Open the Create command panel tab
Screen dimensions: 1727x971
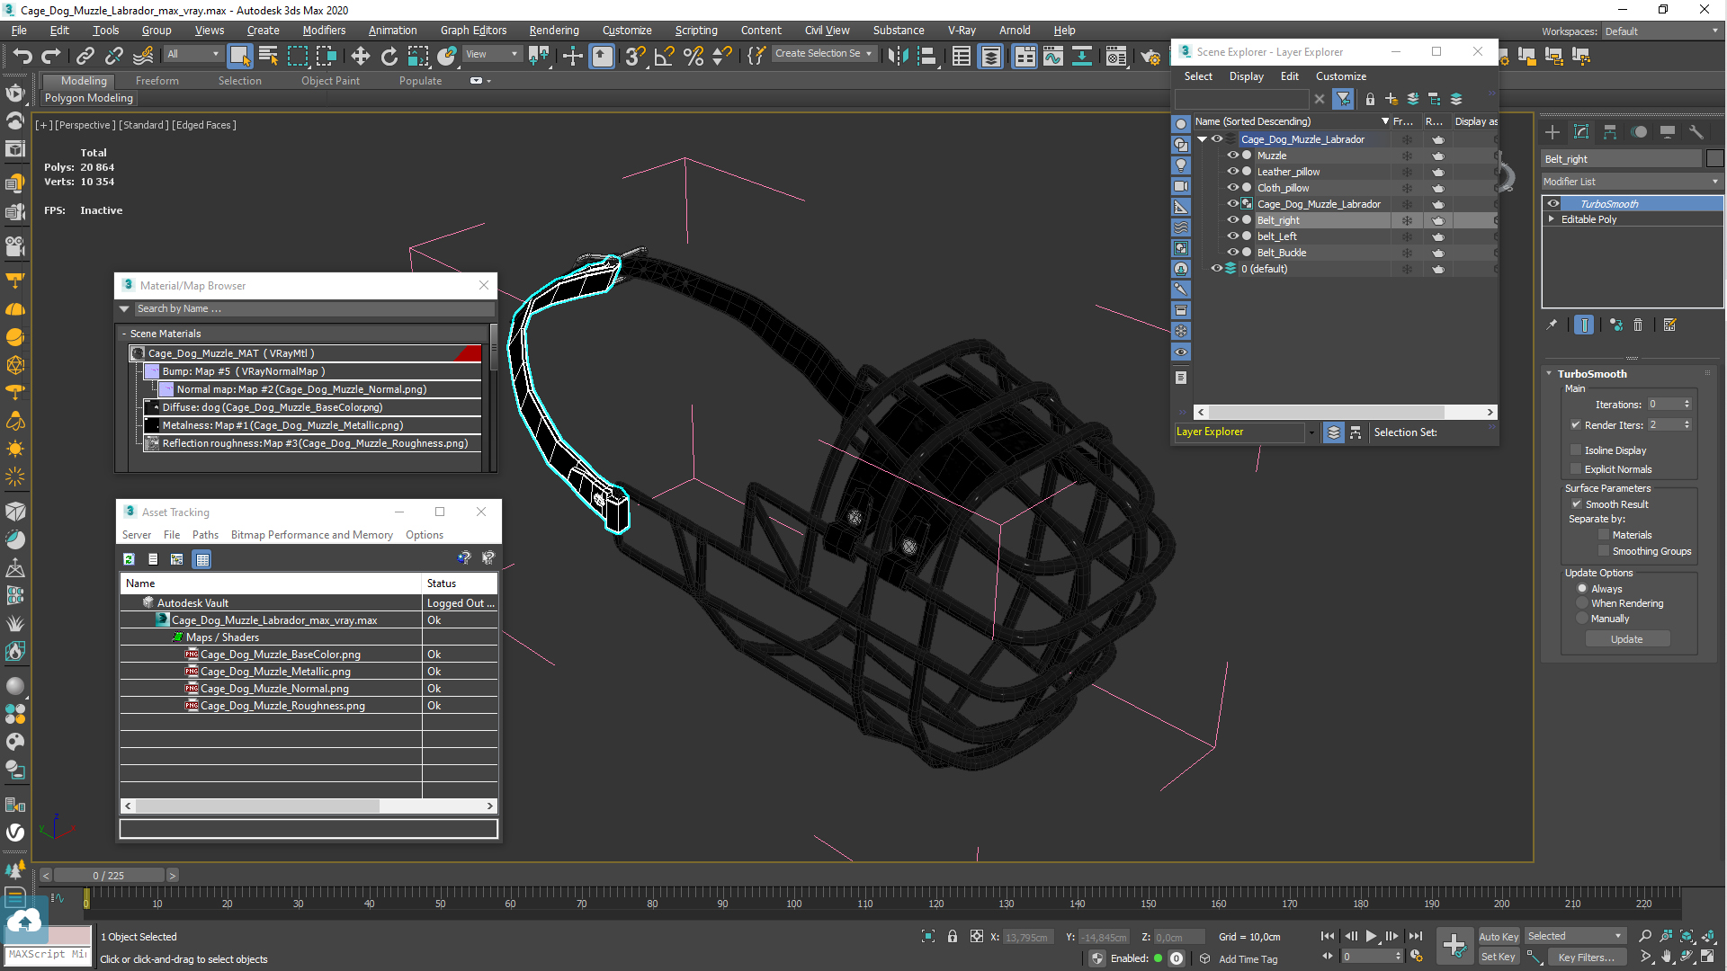[x=1553, y=132]
